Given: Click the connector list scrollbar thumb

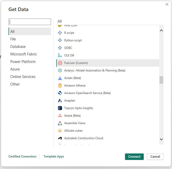Looking at the screenshot, I should [161, 80].
